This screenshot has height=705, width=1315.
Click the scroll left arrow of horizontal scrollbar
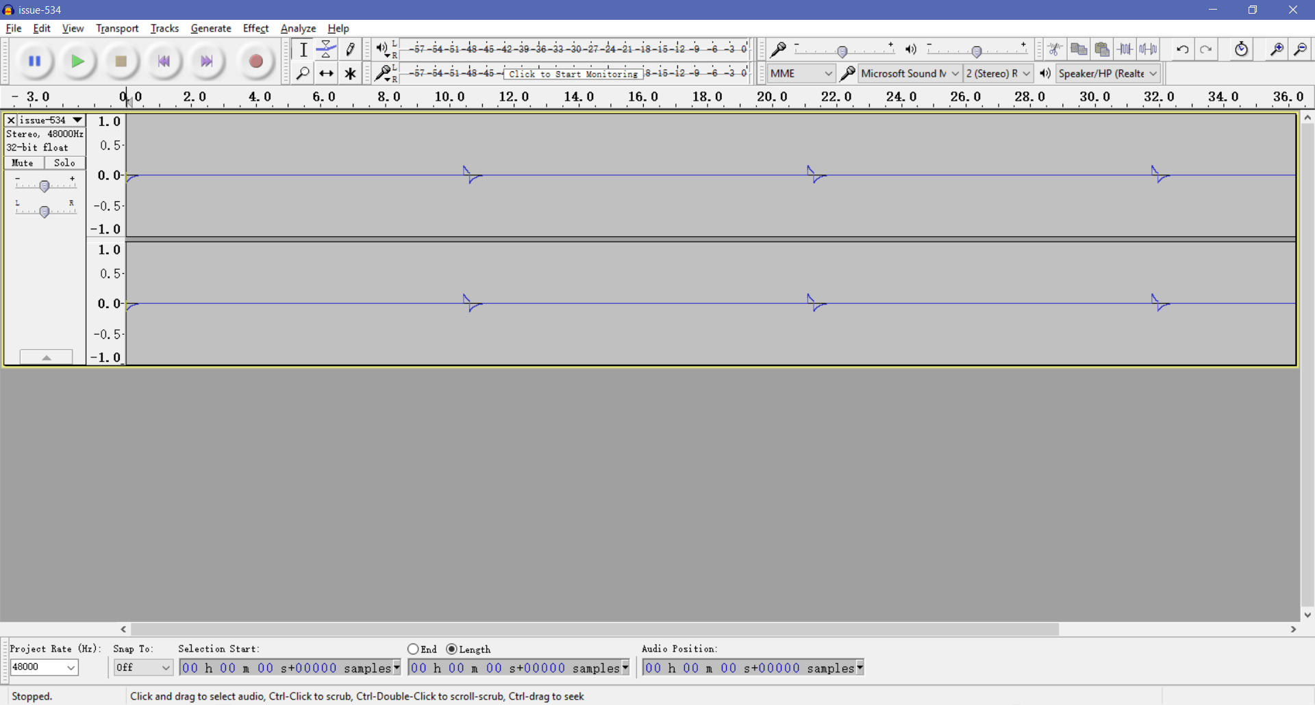point(123,629)
